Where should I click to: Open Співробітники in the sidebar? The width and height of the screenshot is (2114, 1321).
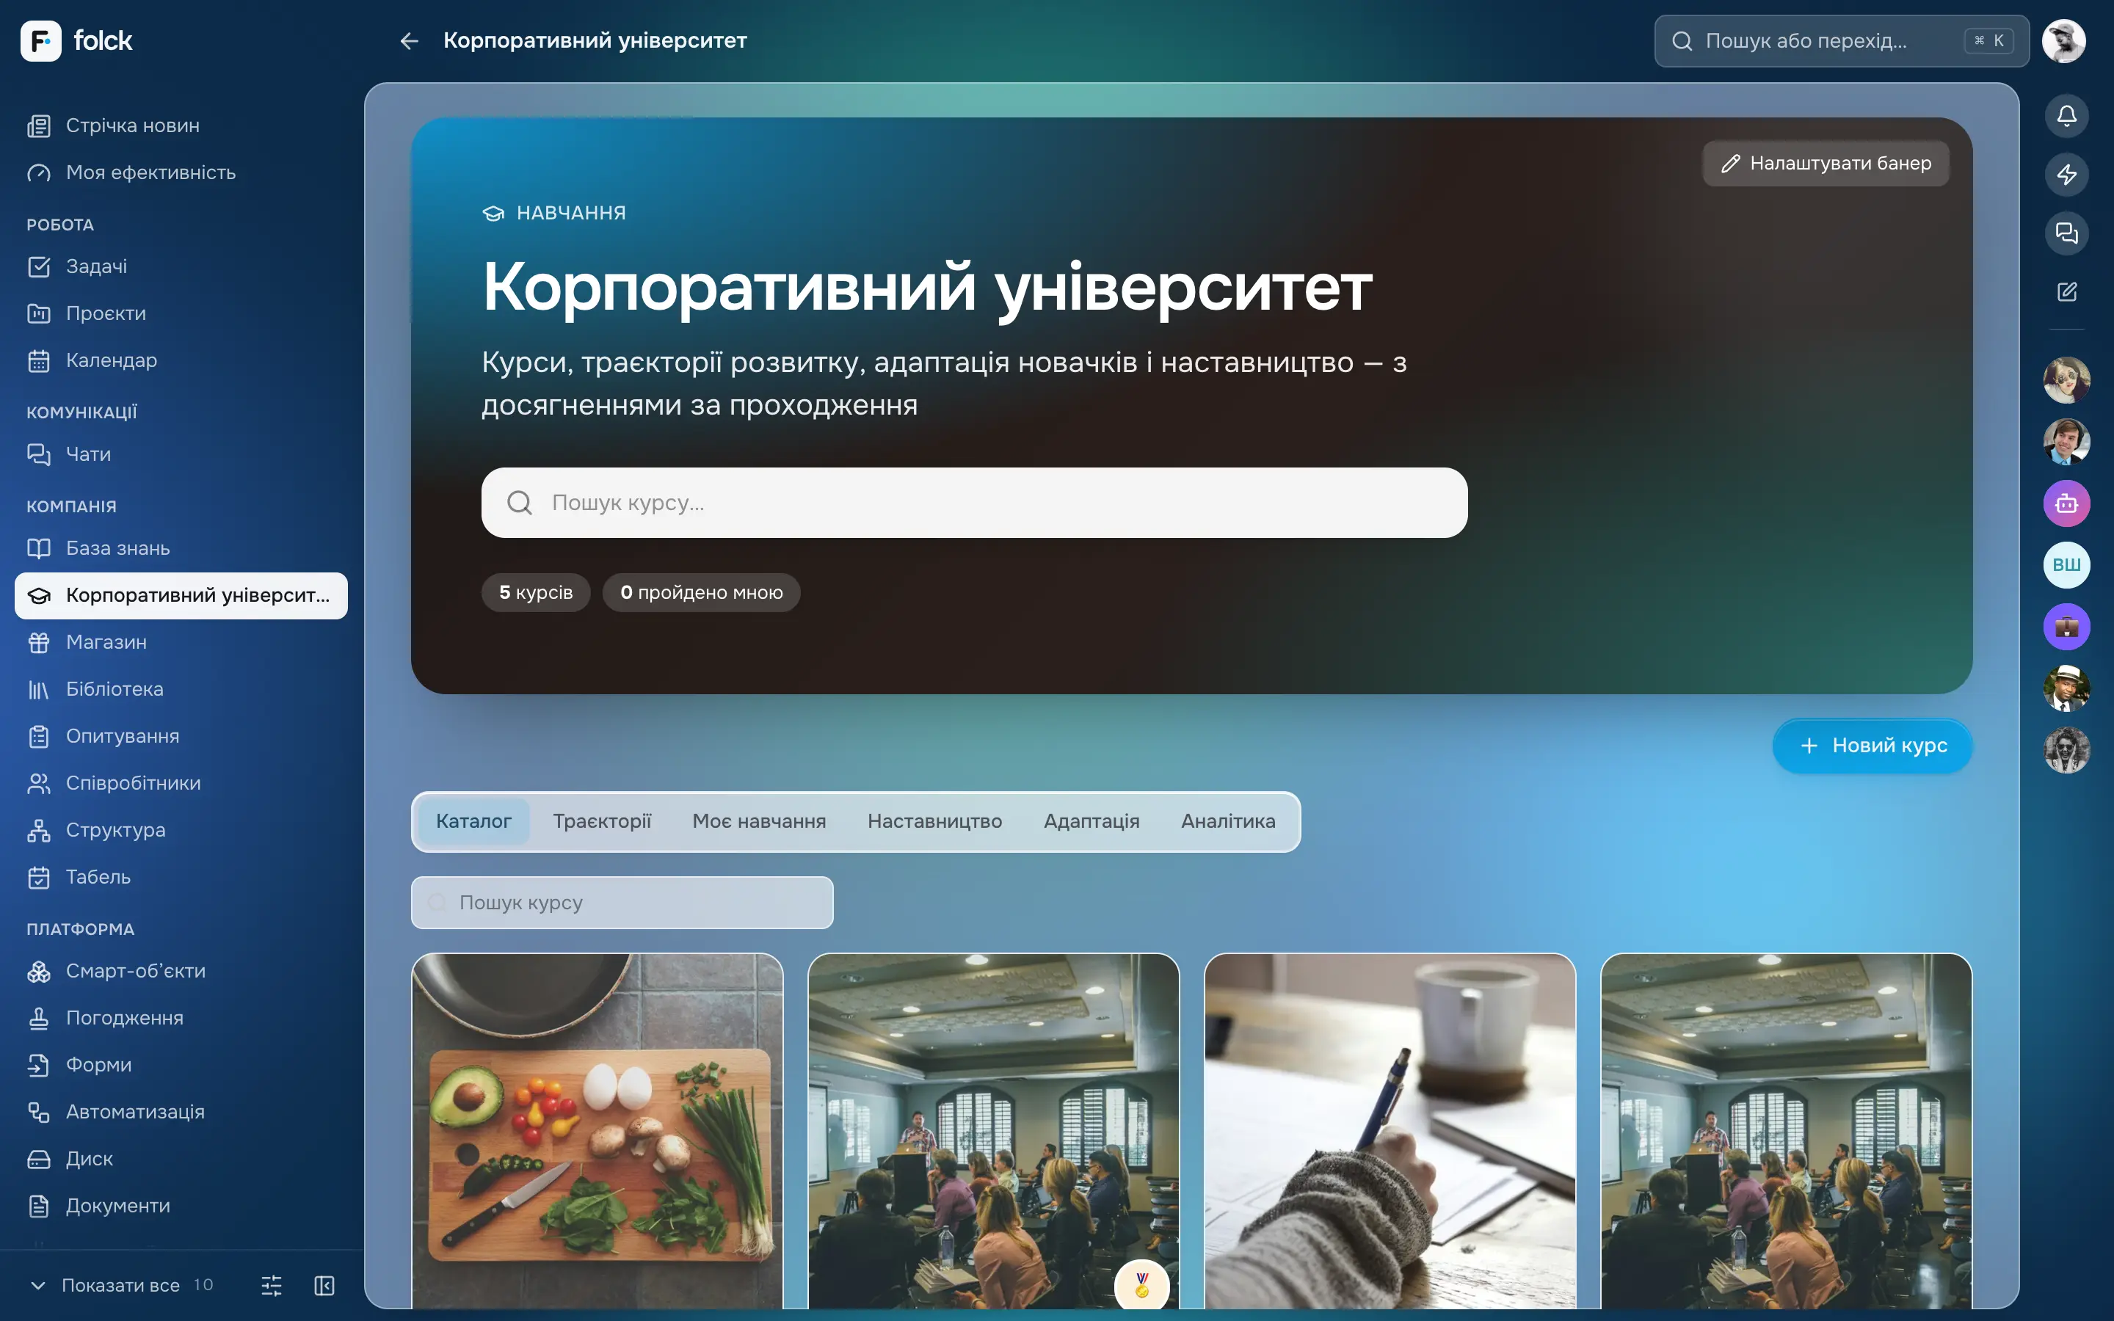click(x=181, y=784)
